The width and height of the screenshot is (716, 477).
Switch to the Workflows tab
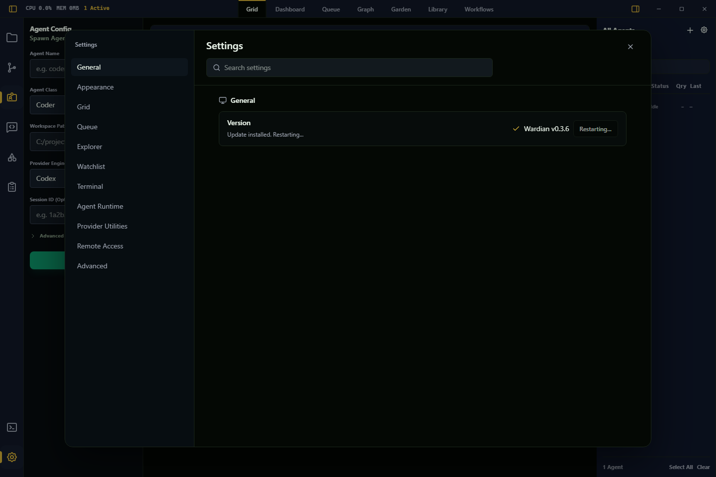click(479, 9)
